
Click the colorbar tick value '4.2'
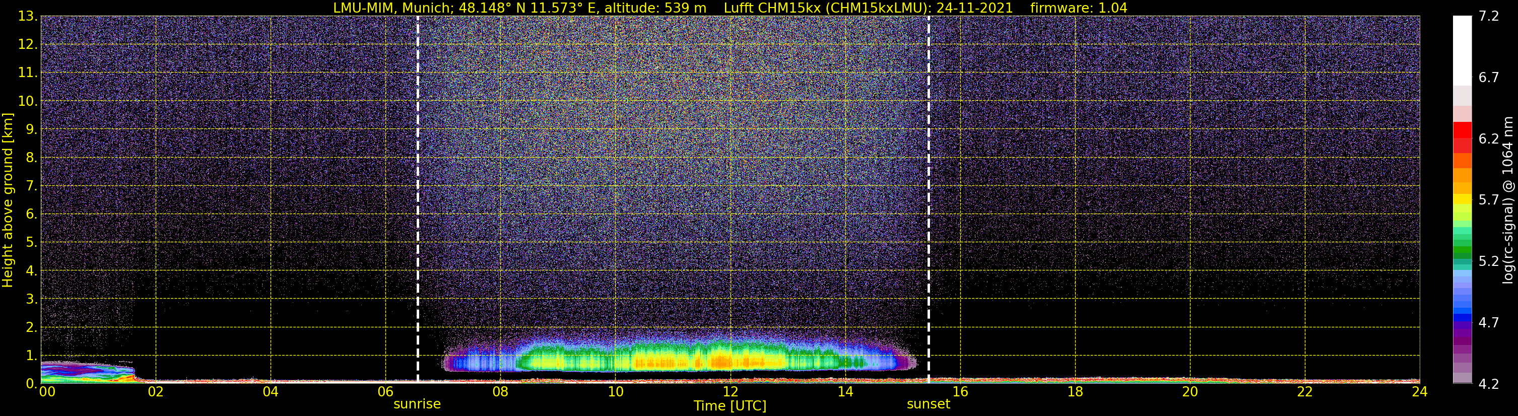click(x=1489, y=384)
